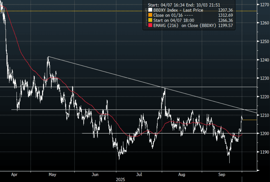Click the 1240 price axis label
The height and width of the screenshot is (182, 270).
tap(264, 60)
